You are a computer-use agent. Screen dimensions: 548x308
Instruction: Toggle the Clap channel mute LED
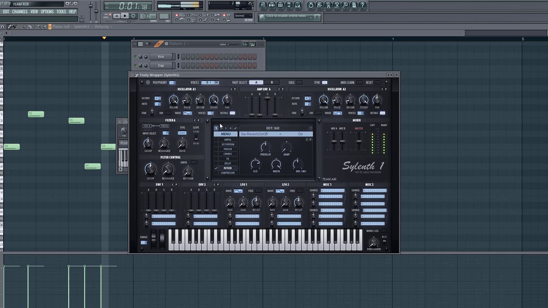[135, 65]
